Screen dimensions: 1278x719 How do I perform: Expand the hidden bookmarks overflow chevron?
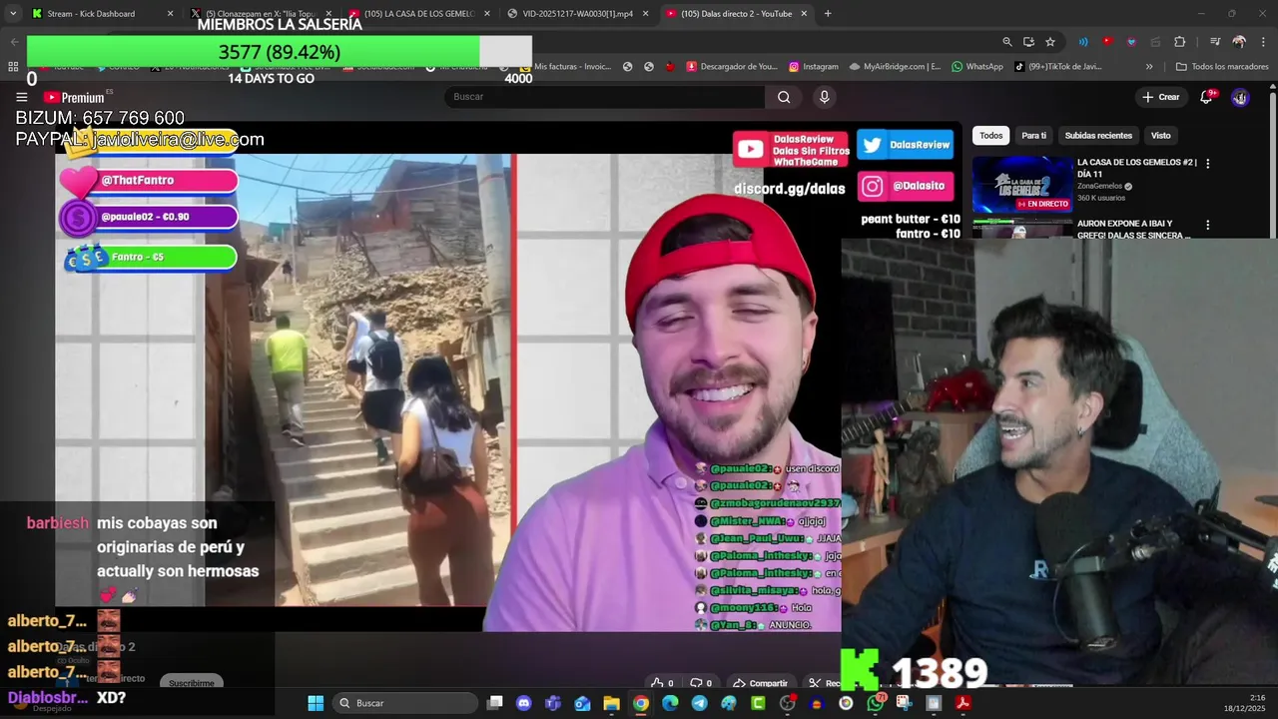1149,67
